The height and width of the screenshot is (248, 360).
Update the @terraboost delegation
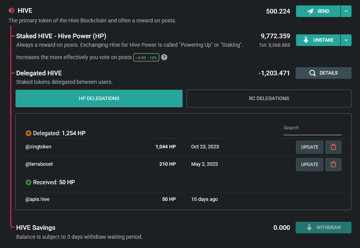(x=310, y=165)
